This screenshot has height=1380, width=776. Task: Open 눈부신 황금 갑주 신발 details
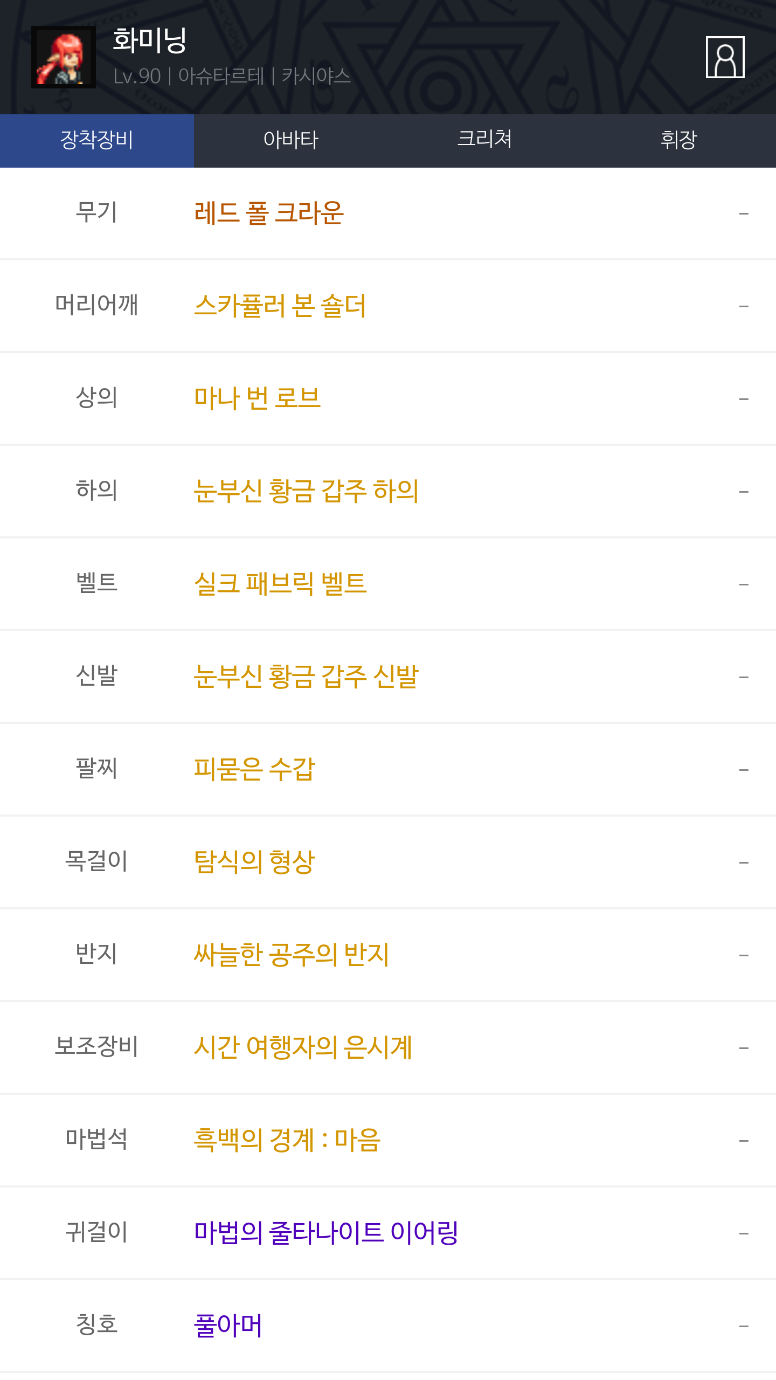(x=306, y=677)
